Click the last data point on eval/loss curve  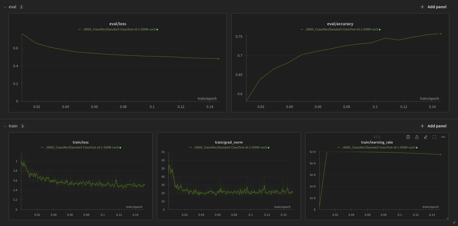tap(218, 59)
